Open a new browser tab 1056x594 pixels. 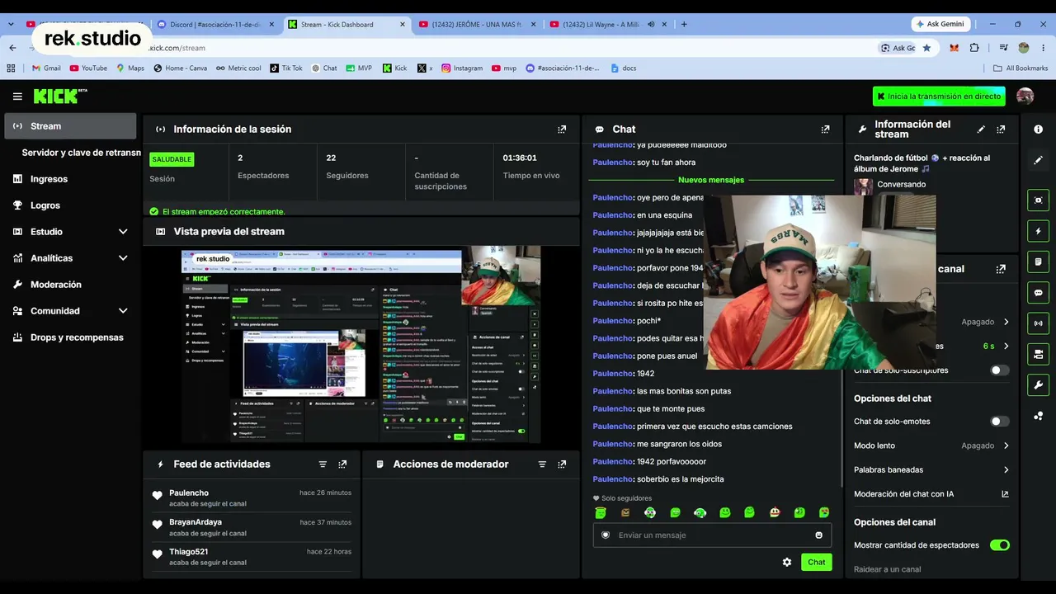[684, 25]
